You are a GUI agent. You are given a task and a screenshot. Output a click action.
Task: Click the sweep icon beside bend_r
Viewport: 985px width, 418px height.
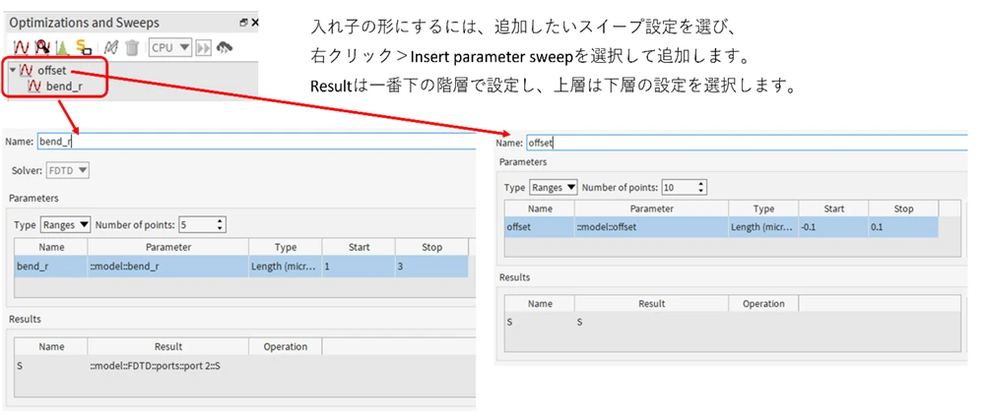click(x=34, y=87)
